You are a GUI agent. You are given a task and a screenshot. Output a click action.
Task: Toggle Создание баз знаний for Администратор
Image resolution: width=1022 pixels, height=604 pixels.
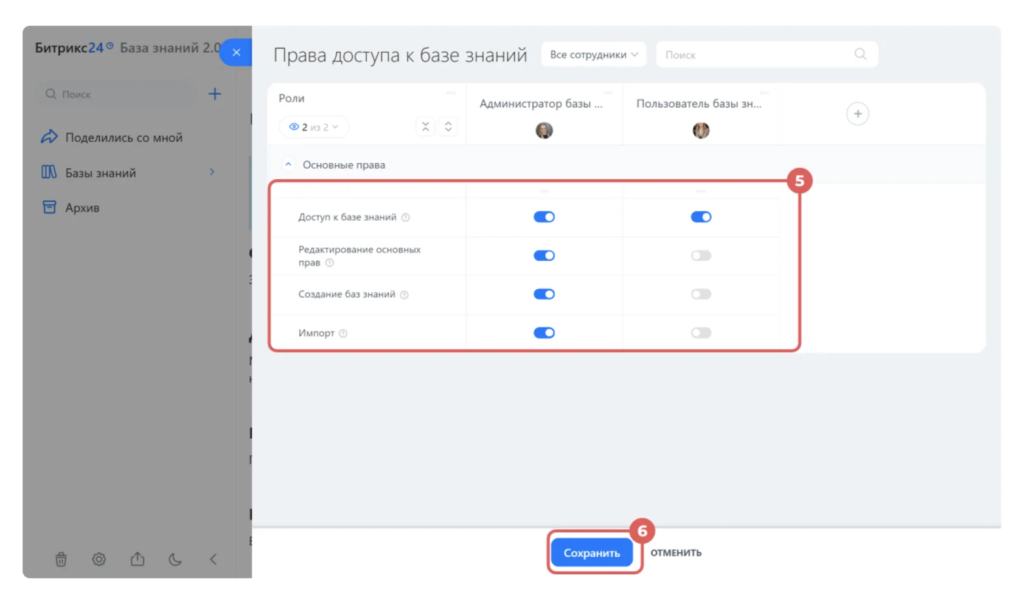point(544,294)
